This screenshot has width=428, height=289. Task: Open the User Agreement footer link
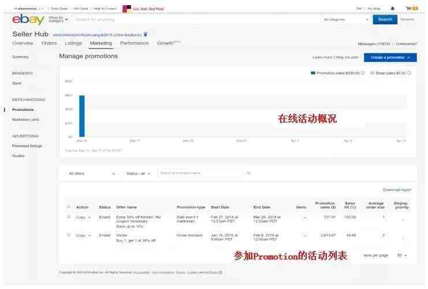click(x=163, y=272)
